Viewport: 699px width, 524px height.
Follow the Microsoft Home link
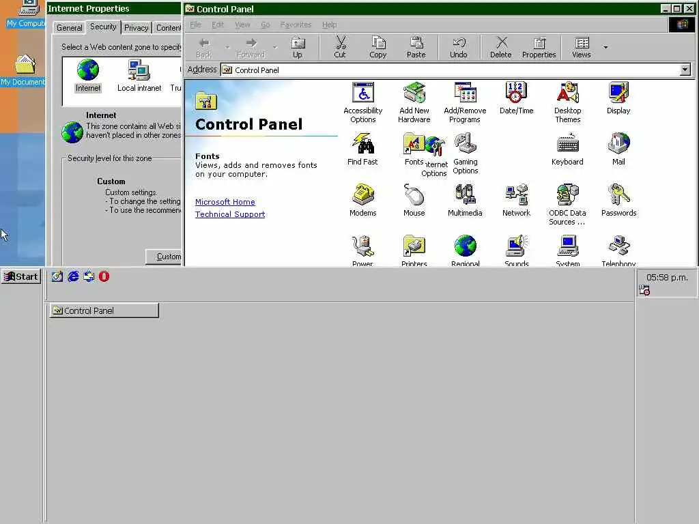pos(225,202)
